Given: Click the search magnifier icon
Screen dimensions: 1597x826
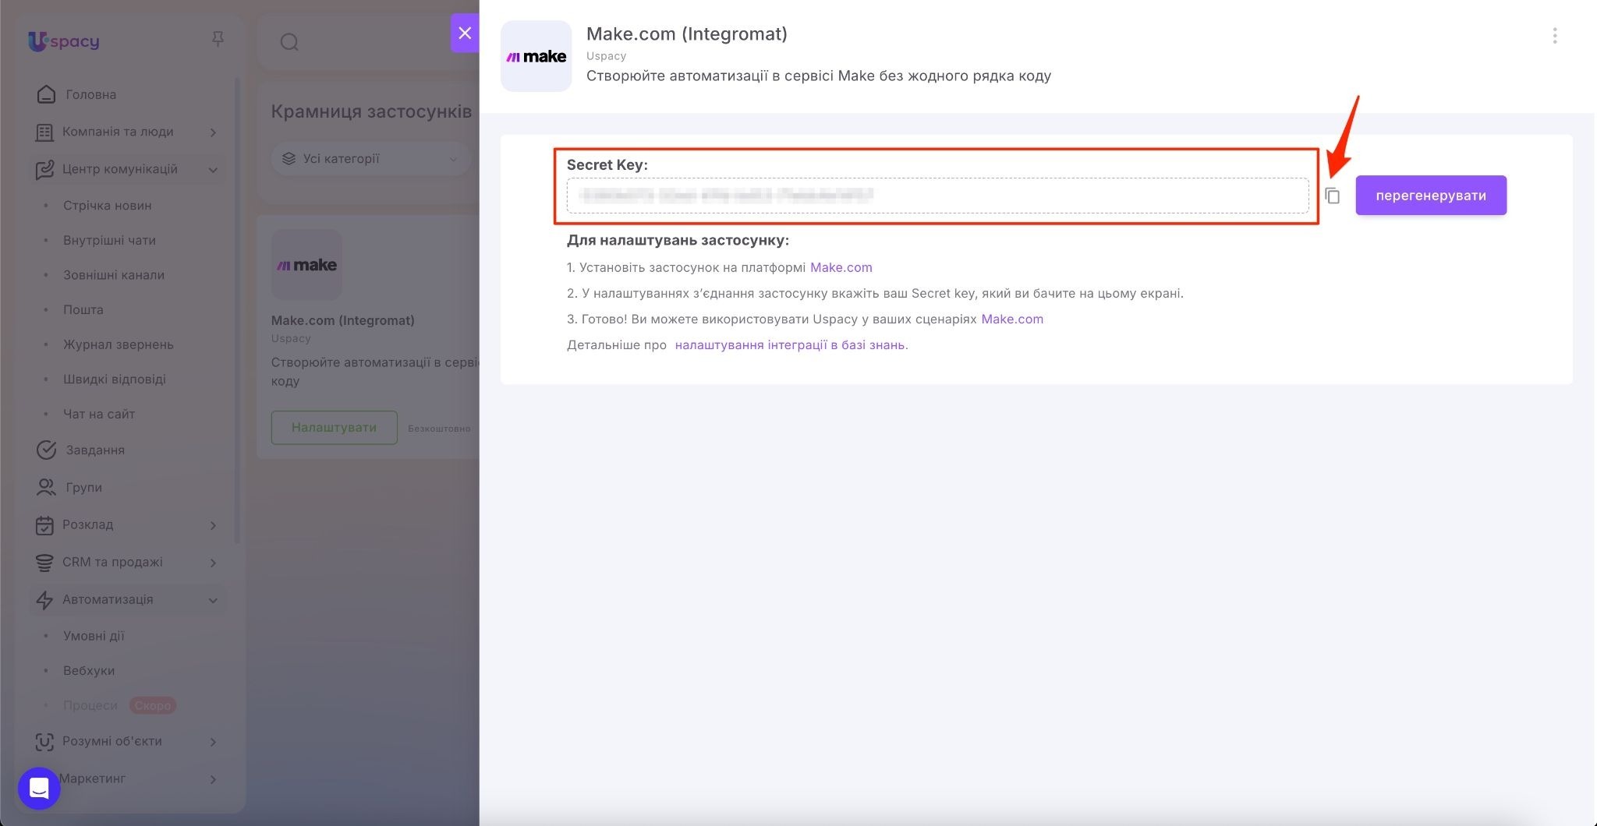Looking at the screenshot, I should (289, 42).
